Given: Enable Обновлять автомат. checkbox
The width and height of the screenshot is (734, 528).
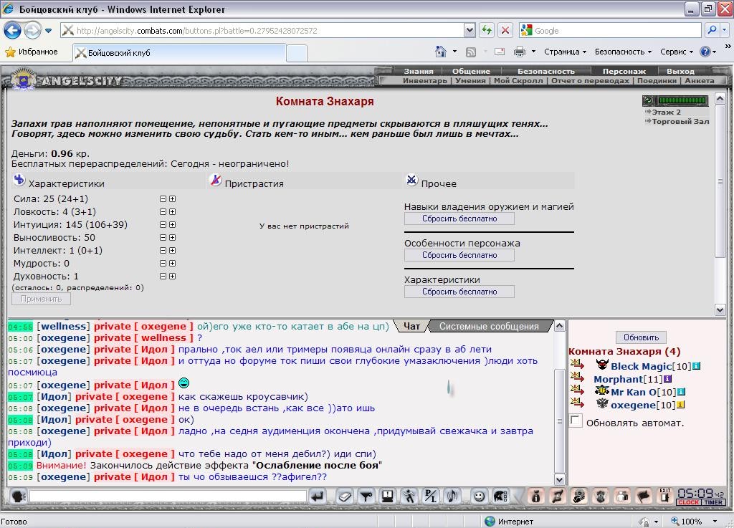Looking at the screenshot, I should 576,421.
